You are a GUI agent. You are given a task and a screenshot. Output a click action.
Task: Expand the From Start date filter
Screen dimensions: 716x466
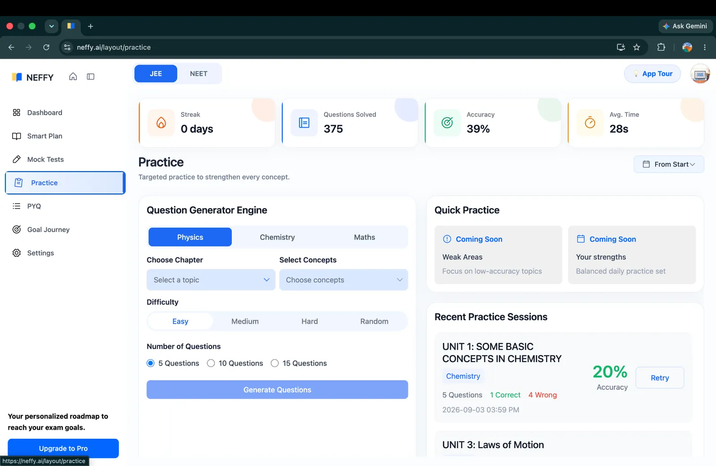tap(669, 164)
